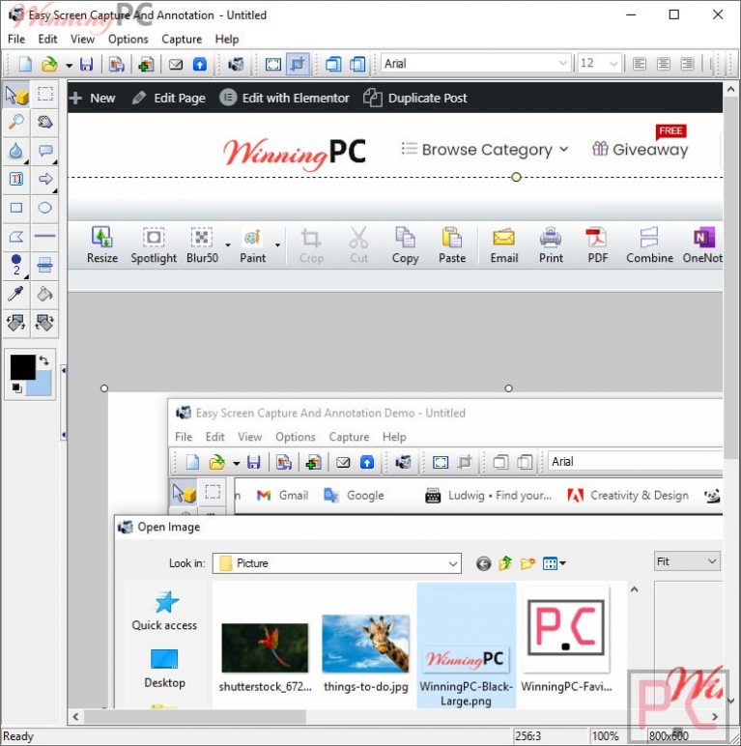Select the rectangle shape tool

pos(16,208)
